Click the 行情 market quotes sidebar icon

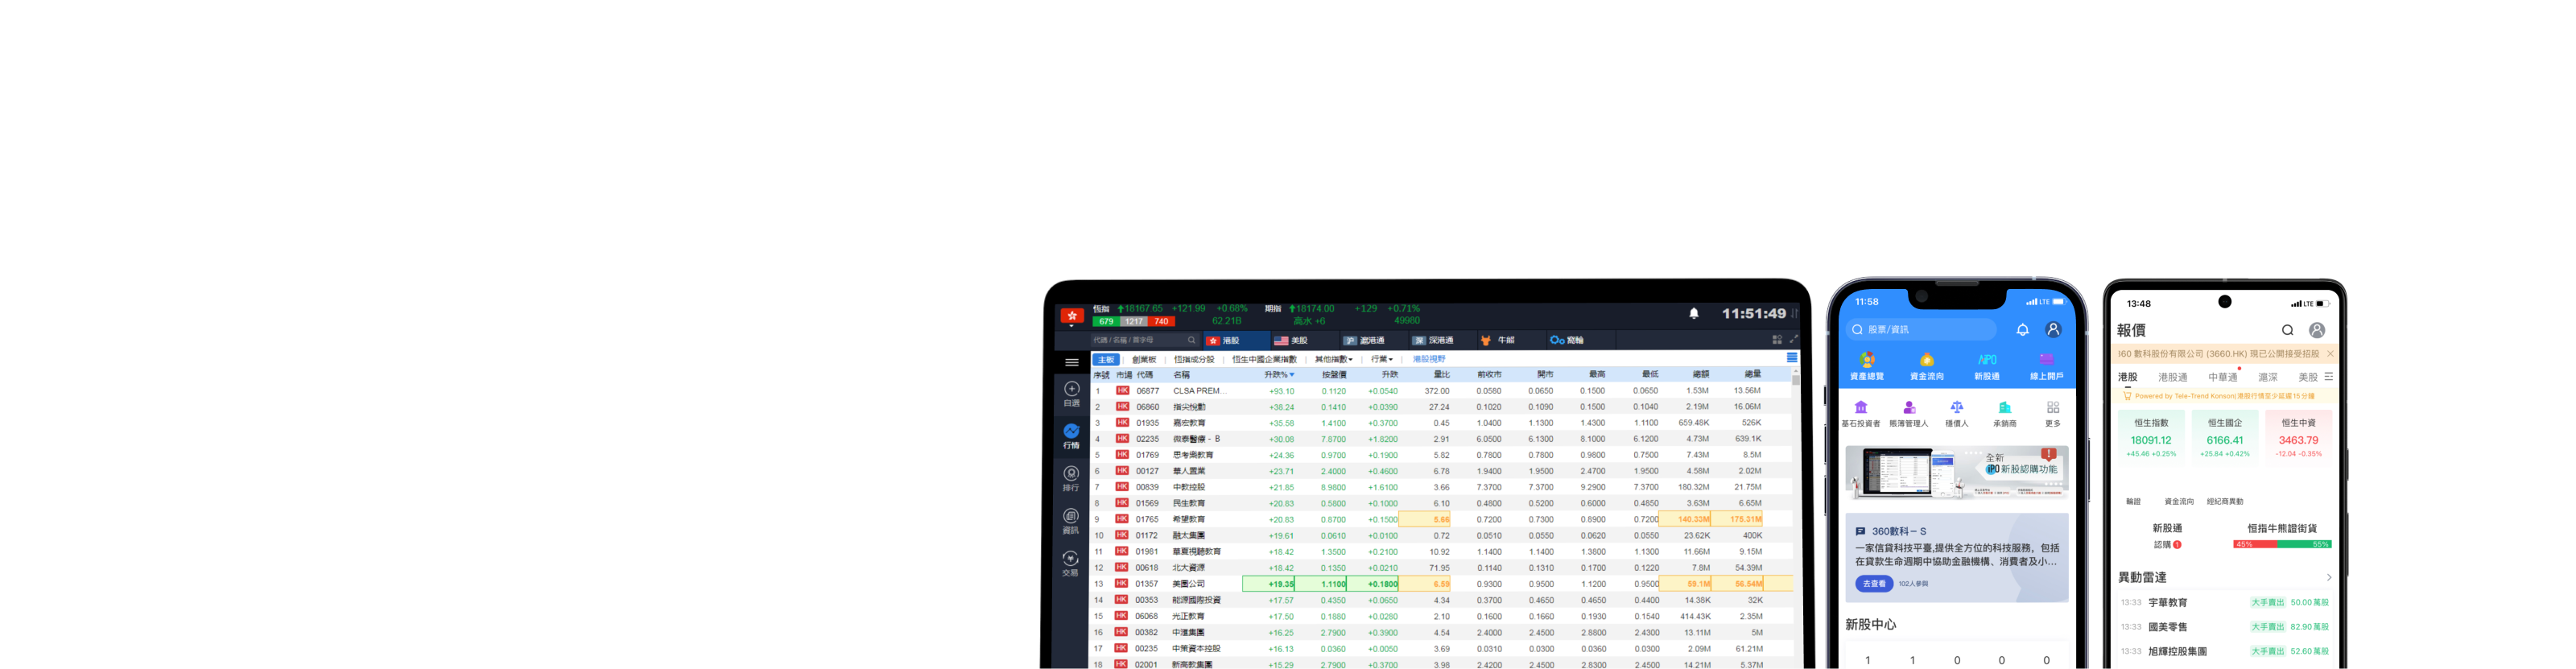coord(1071,435)
